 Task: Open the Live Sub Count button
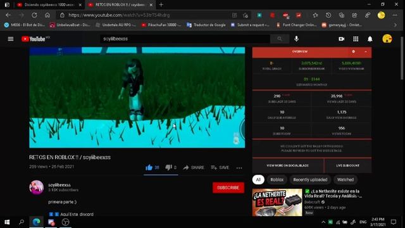point(347,165)
